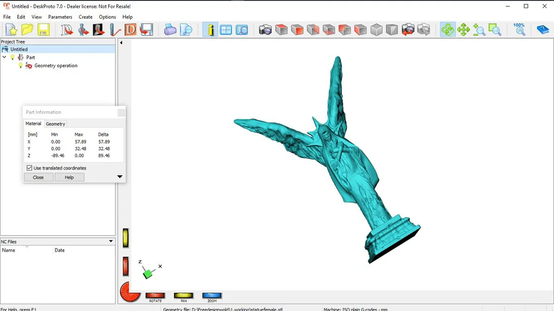This screenshot has height=311, width=554.
Task: Sort NC files by Name column
Action: 27,250
